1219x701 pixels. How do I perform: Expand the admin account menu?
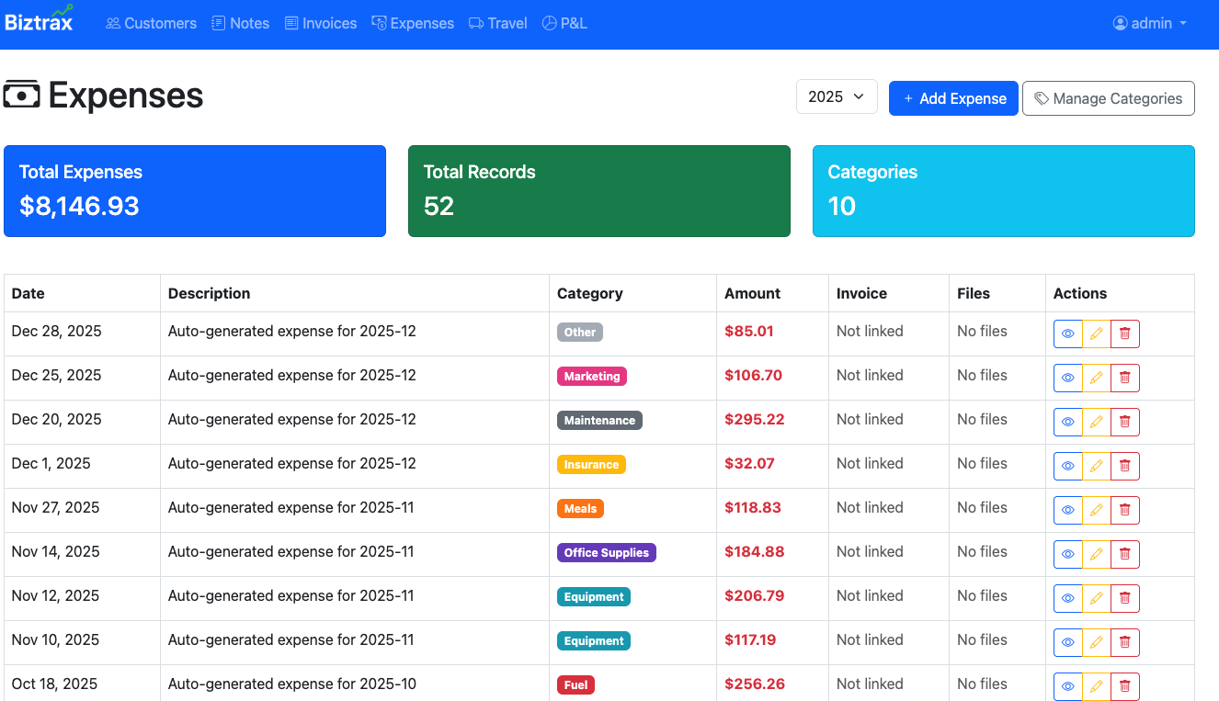point(1148,23)
